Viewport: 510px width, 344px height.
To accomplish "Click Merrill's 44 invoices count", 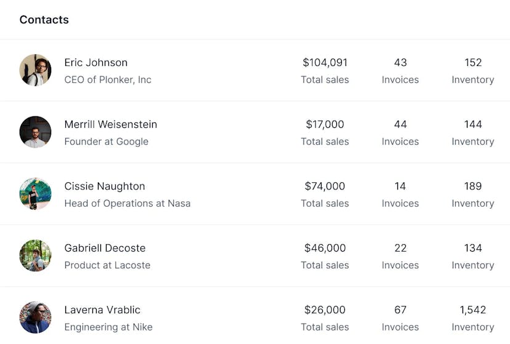I will pos(400,124).
